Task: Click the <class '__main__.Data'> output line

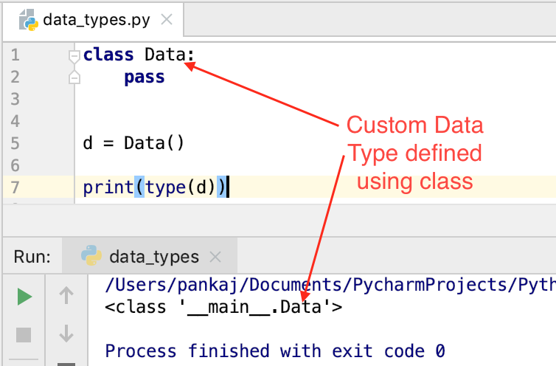Action: (224, 306)
